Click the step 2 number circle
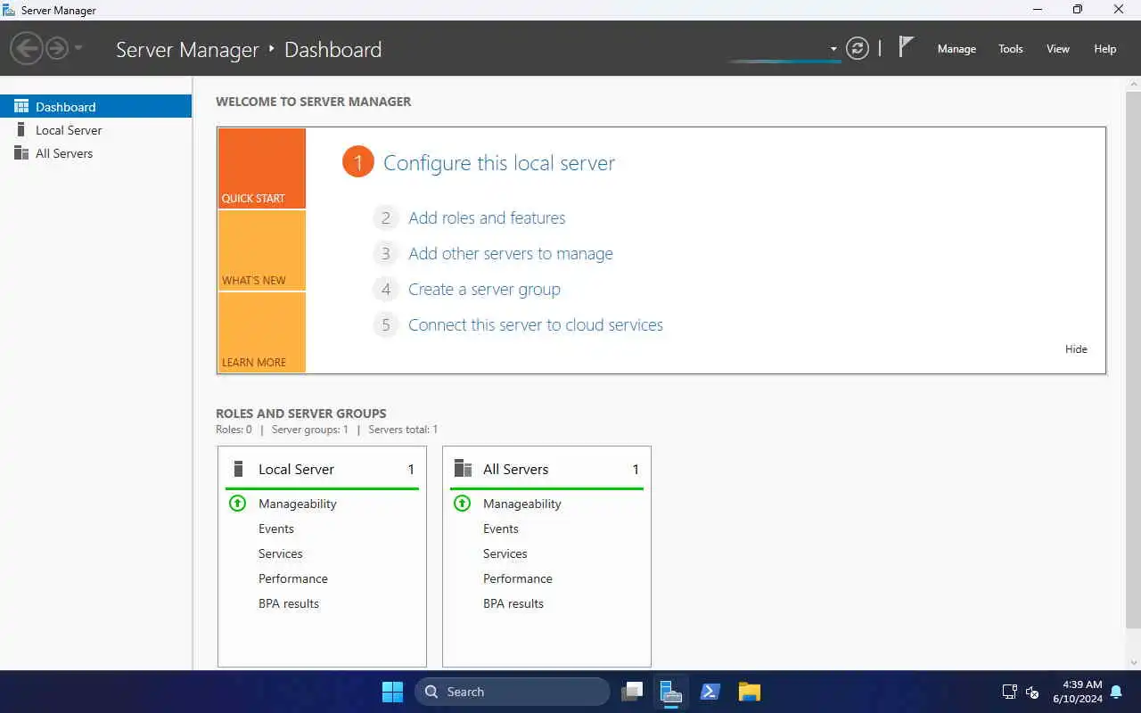The image size is (1141, 713). coord(385,218)
